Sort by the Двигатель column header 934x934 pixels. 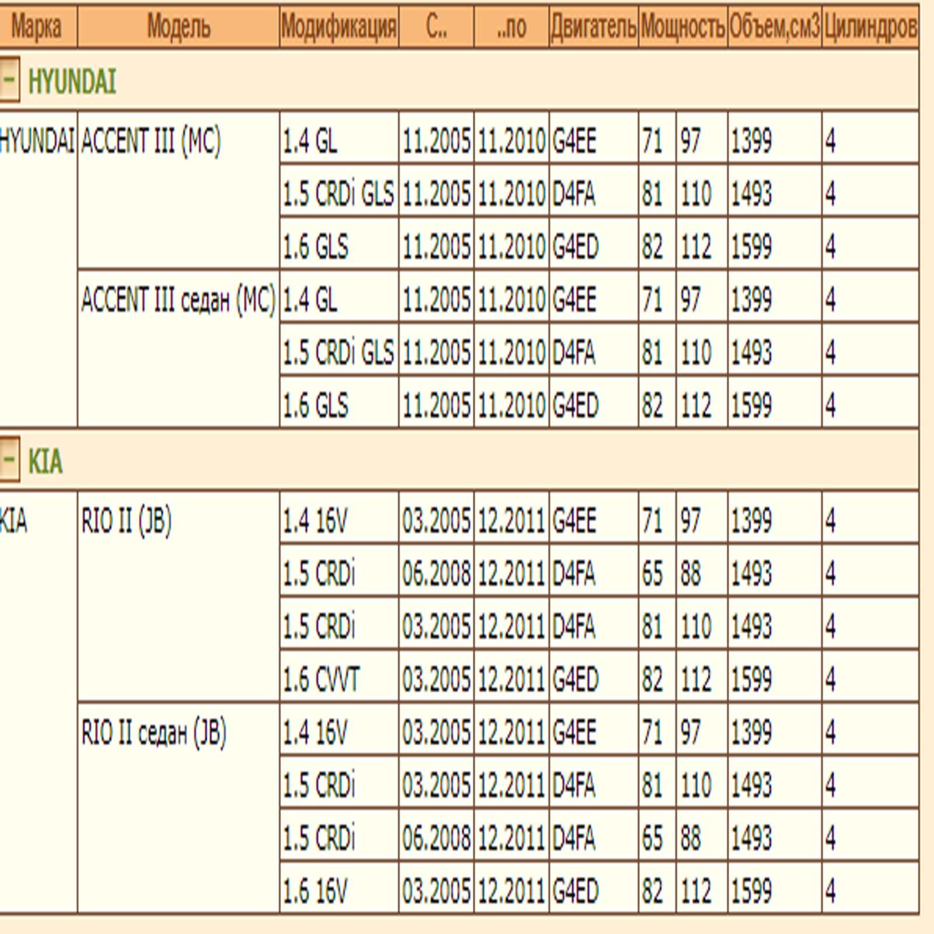pos(593,27)
